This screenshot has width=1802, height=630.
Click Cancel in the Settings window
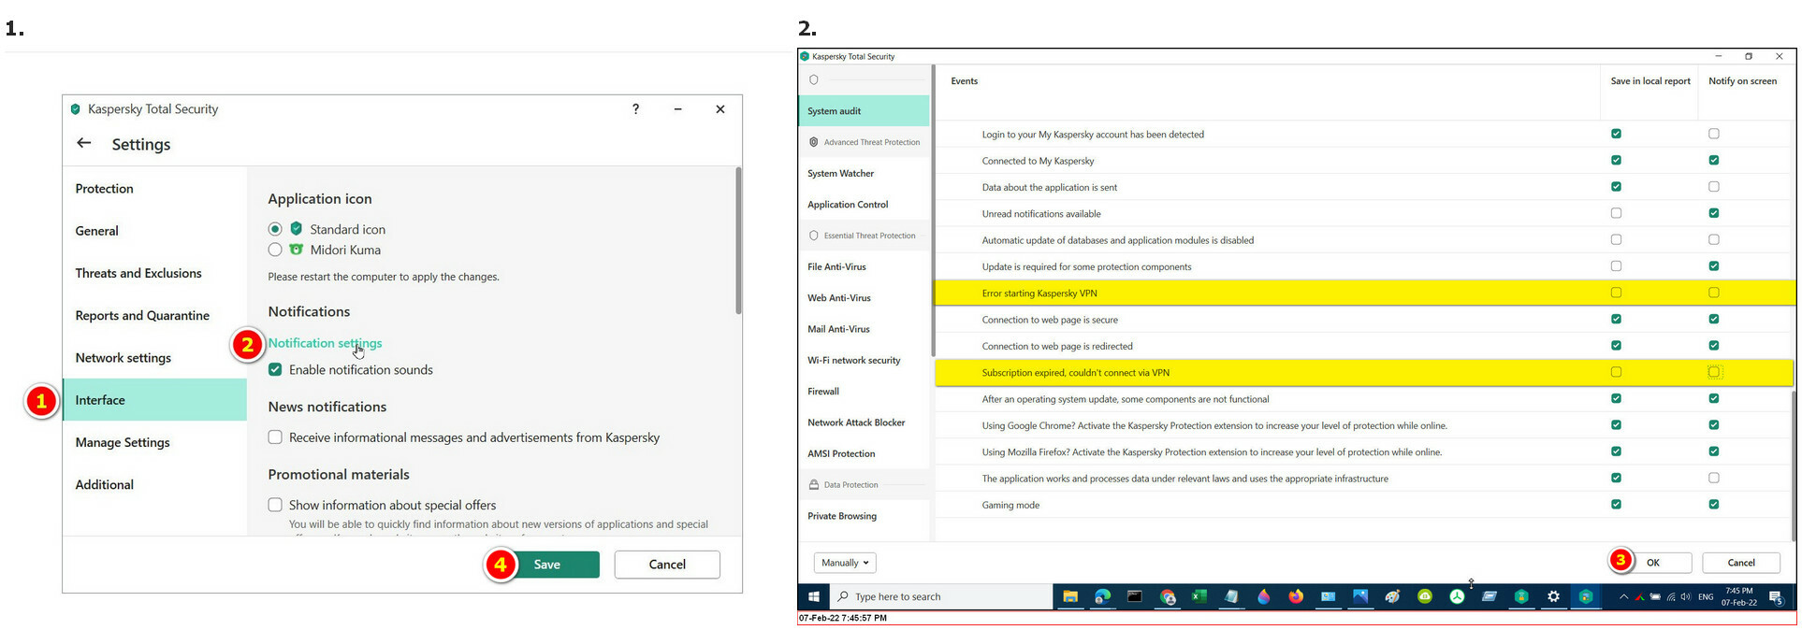(x=667, y=565)
